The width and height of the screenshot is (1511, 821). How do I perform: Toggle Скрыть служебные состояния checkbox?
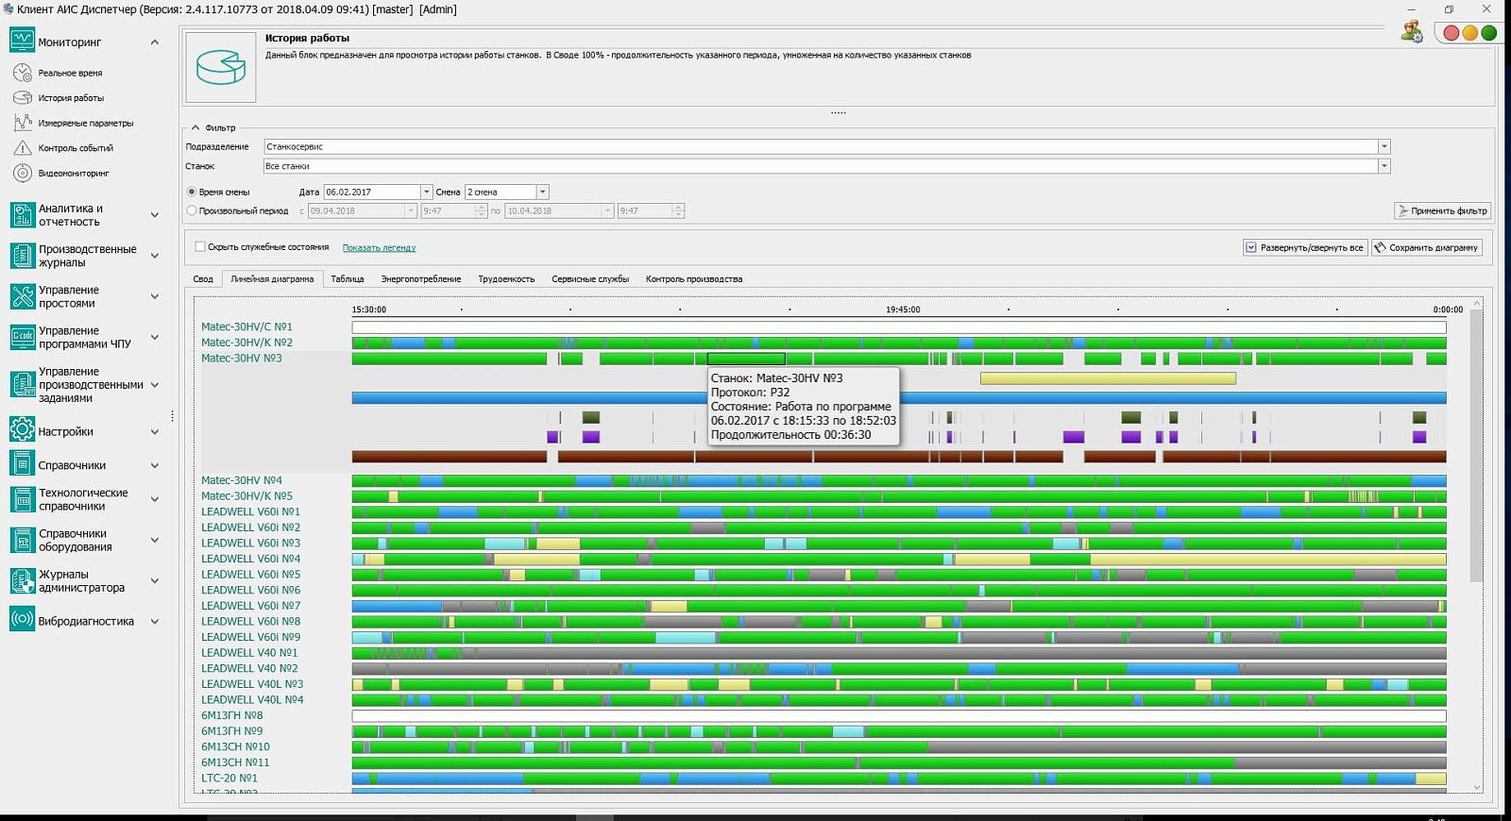pyautogui.click(x=200, y=246)
